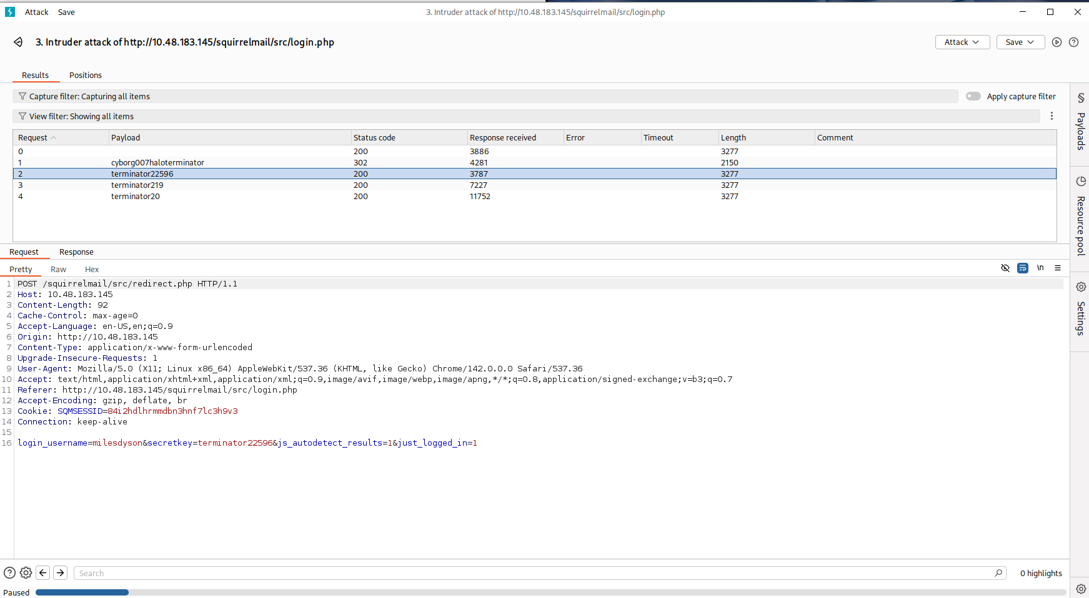Click the 0 highlights label
Viewport: 1089px width, 598px height.
[1041, 573]
